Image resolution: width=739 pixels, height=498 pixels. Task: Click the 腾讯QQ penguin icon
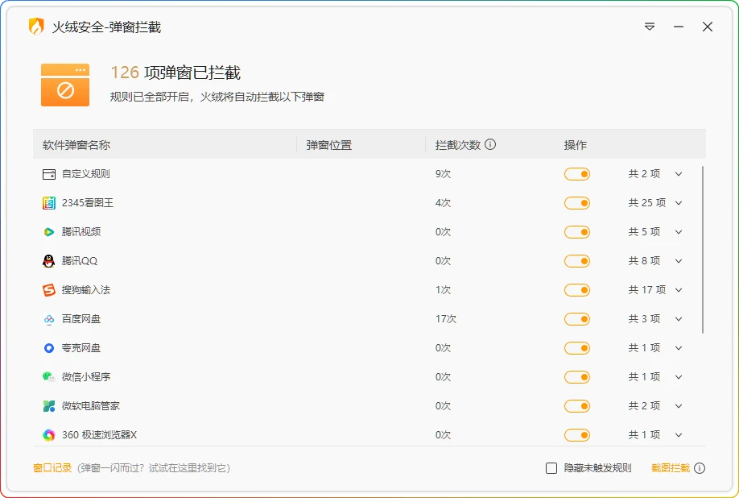click(48, 260)
